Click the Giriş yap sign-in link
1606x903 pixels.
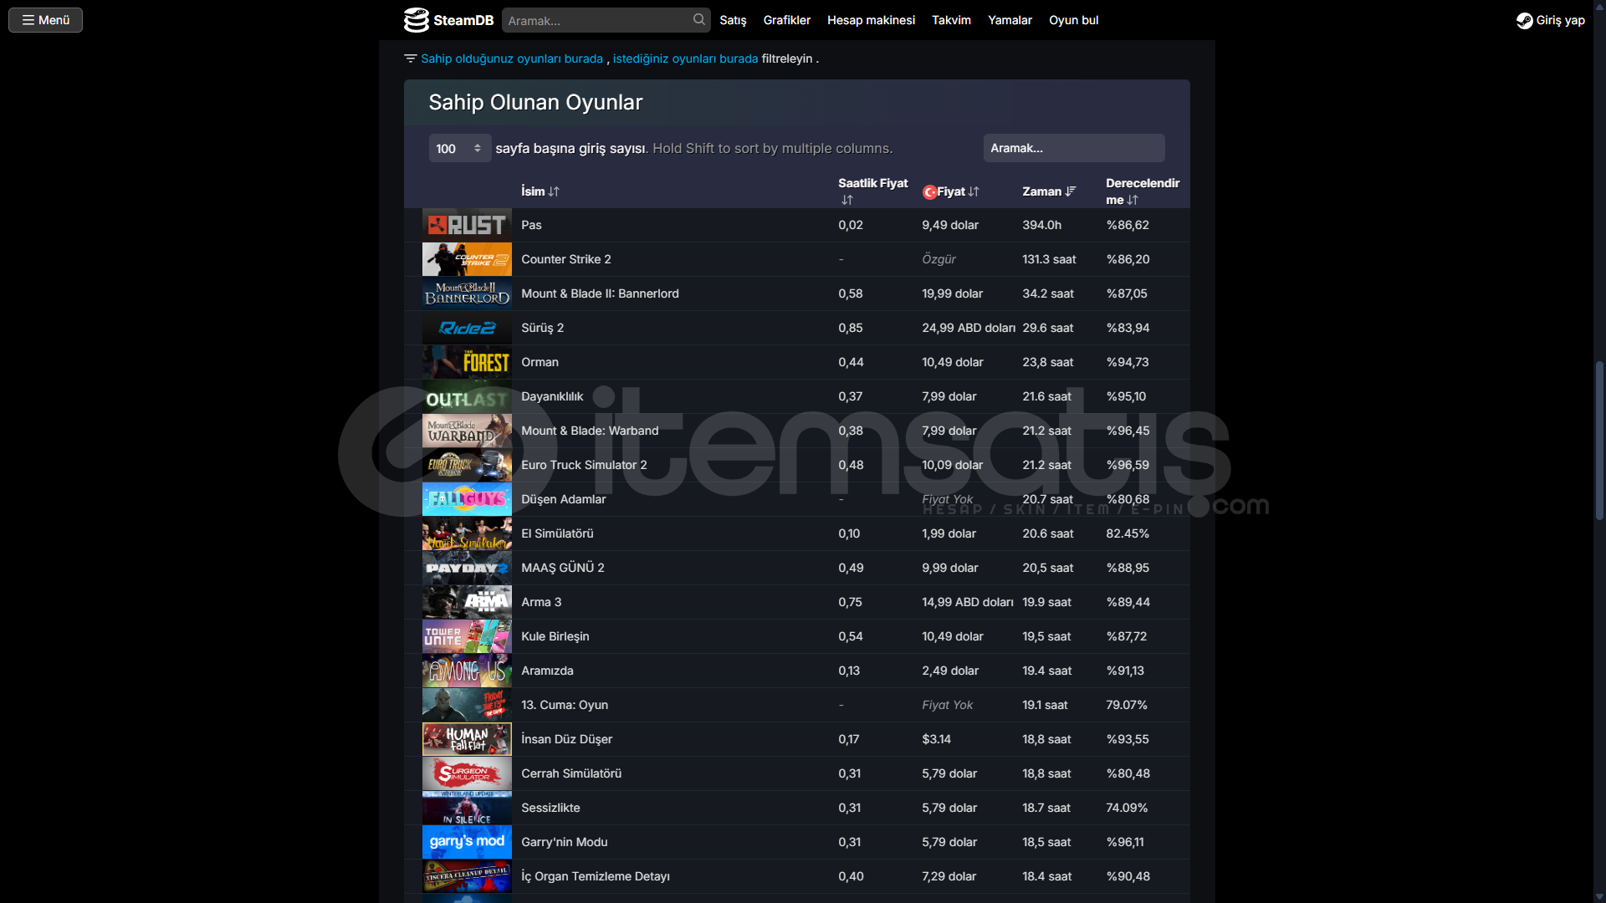tap(1560, 20)
